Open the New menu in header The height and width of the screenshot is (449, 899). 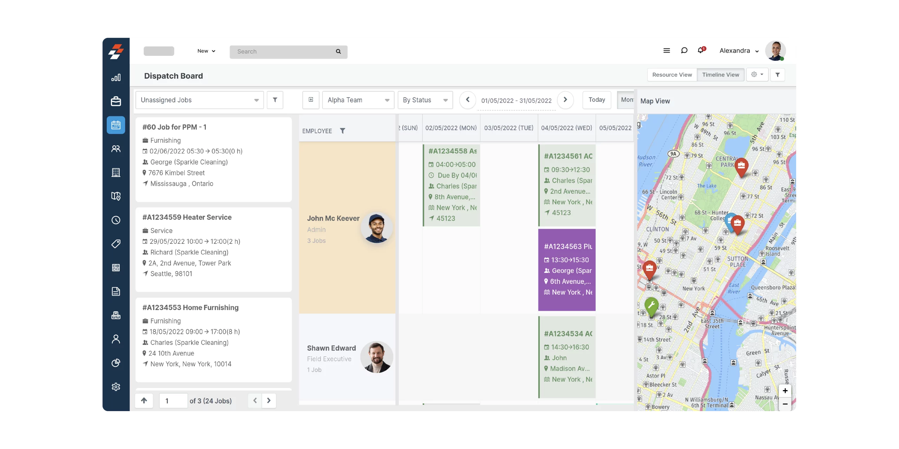206,51
